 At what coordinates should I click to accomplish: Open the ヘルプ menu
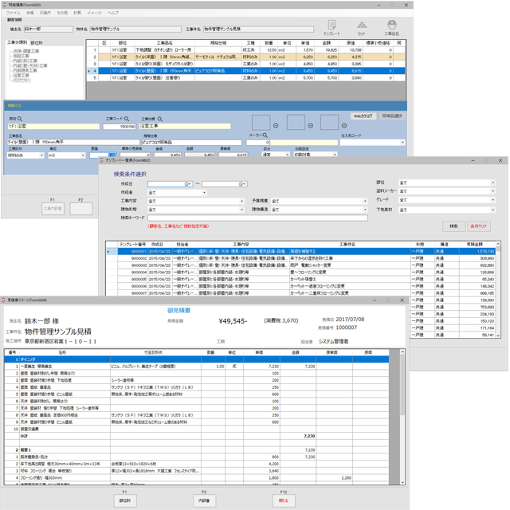113,14
